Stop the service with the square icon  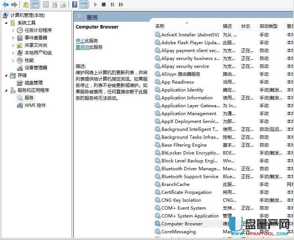pos(104,4)
